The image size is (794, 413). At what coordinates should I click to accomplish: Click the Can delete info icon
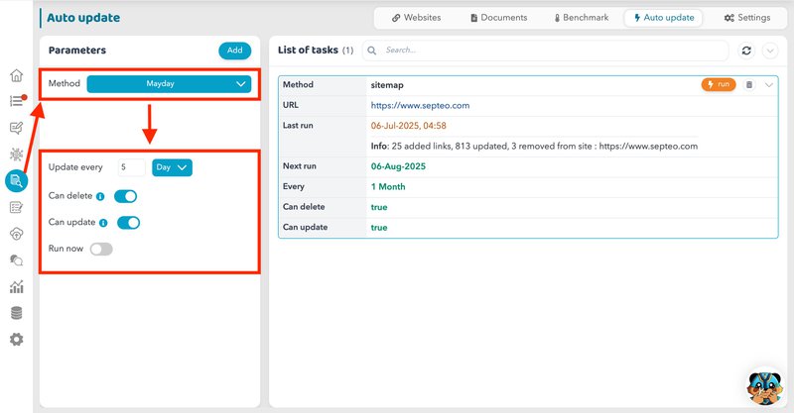tap(100, 197)
